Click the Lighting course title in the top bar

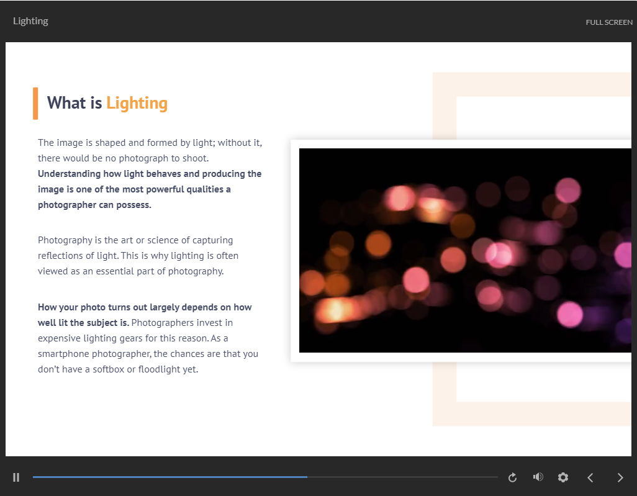pyautogui.click(x=30, y=21)
